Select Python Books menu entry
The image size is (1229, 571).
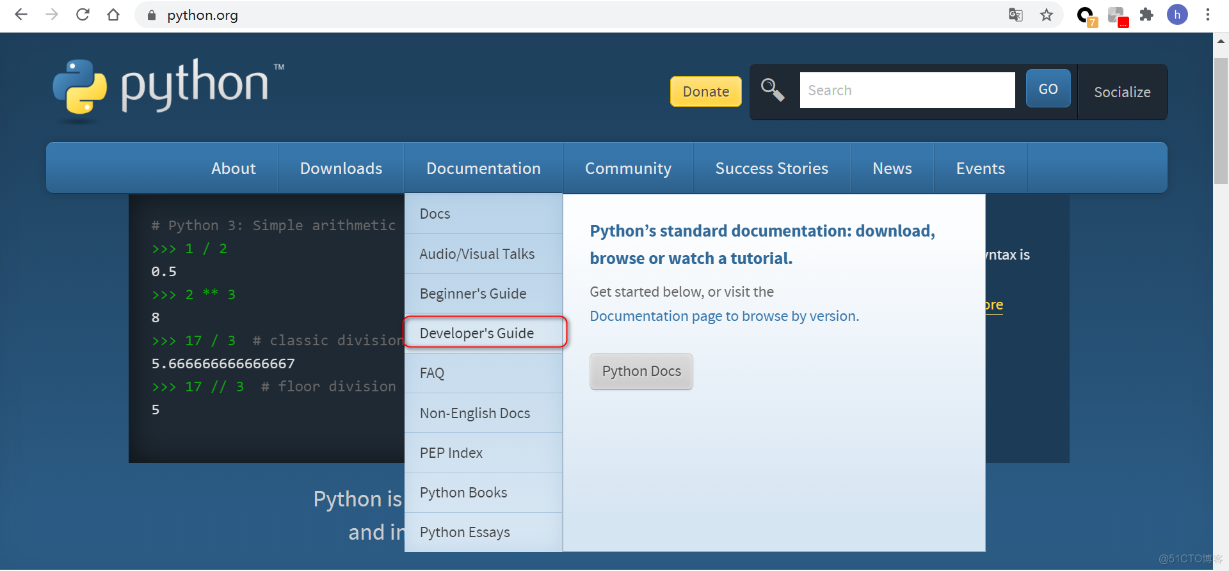(x=483, y=492)
